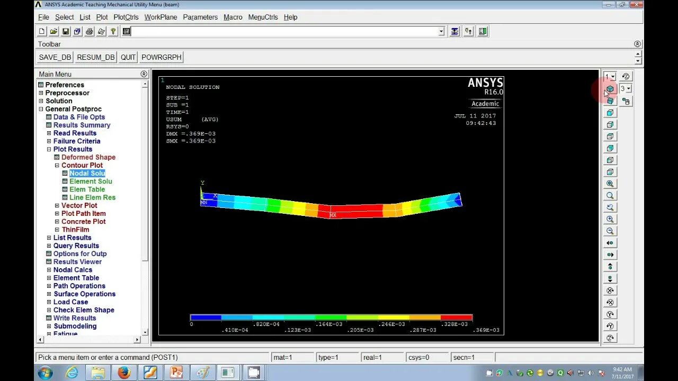Rotate the model about positive X icon
This screenshot has height=381, width=678.
tap(610, 302)
